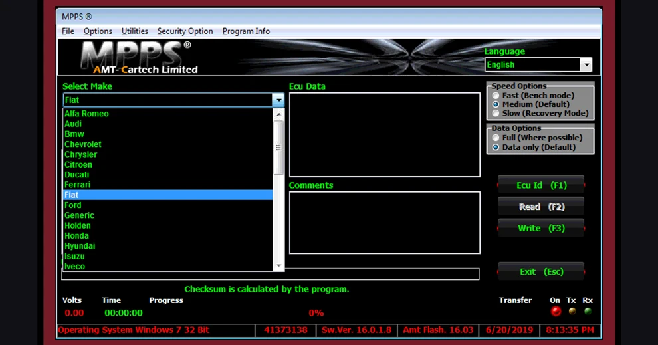Click the Read (F2) button

point(541,207)
